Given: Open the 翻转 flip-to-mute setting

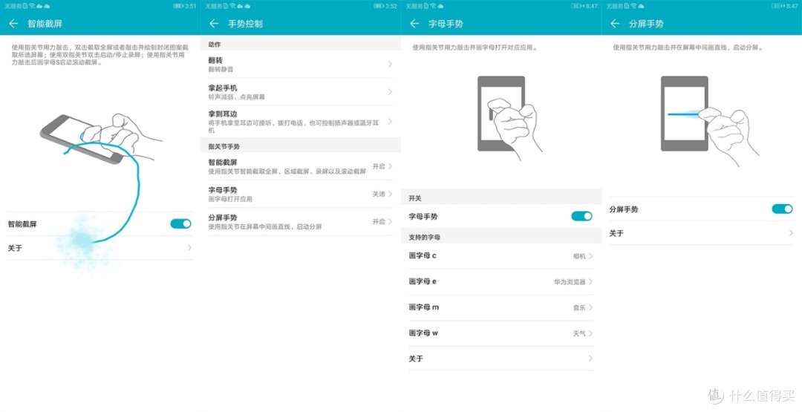Looking at the screenshot, I should [301, 65].
